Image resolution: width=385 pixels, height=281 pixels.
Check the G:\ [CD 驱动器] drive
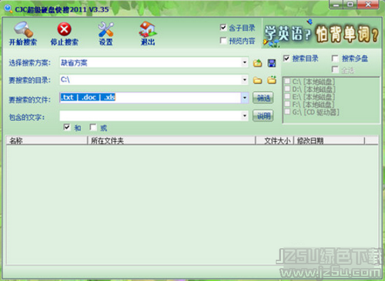tap(287, 112)
